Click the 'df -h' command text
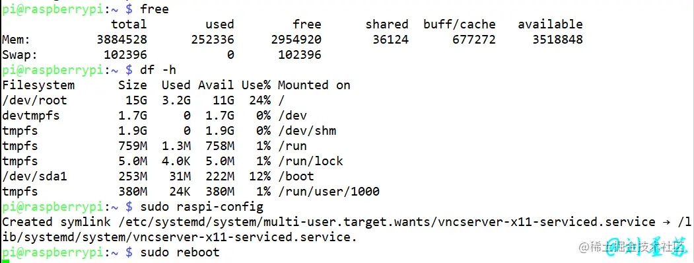 pyautogui.click(x=158, y=69)
